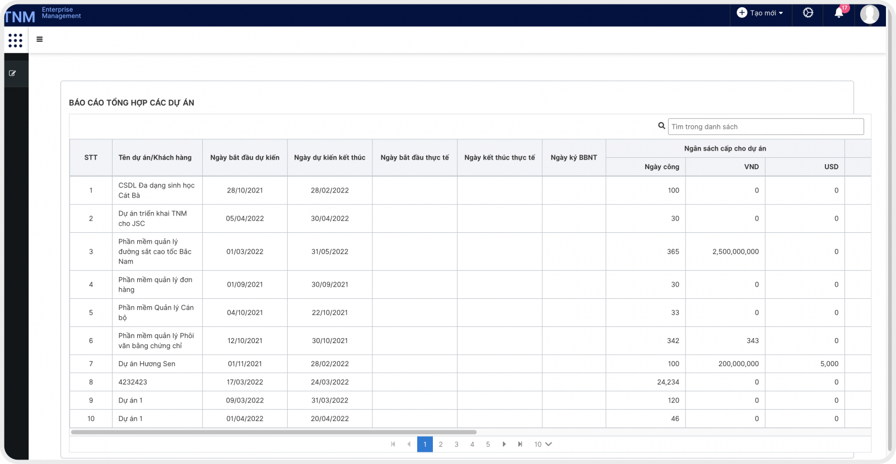
Task: Toggle the hamburger sidebar menu
Action: pos(40,39)
